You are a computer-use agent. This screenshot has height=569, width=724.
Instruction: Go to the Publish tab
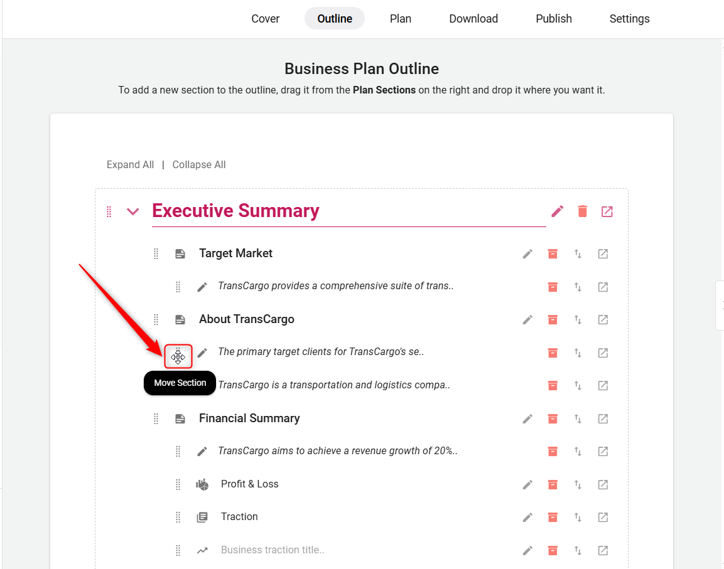(x=553, y=19)
